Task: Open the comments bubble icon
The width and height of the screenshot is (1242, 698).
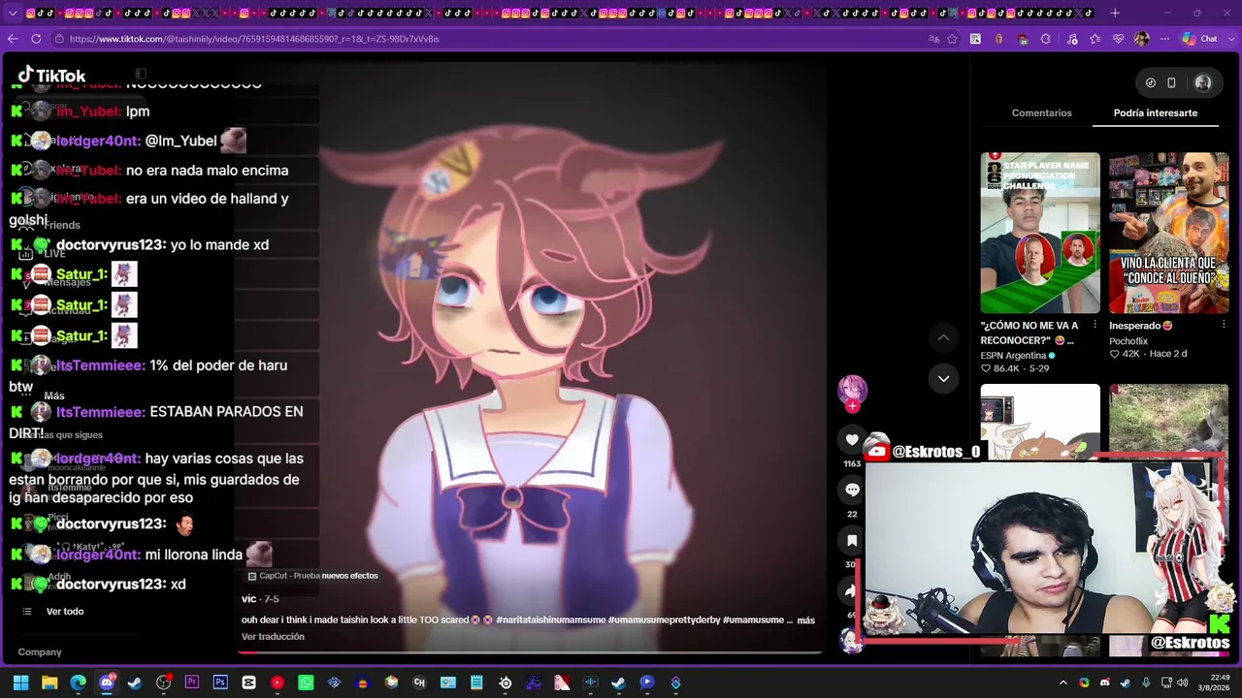Action: (x=852, y=491)
